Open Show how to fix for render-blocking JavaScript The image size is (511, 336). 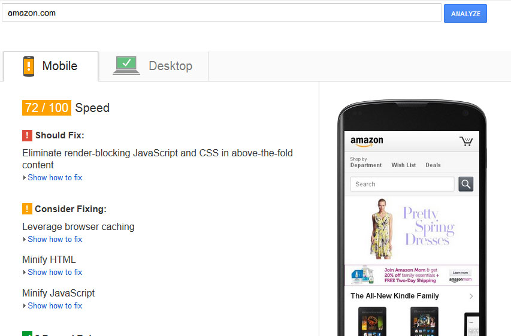pyautogui.click(x=55, y=178)
